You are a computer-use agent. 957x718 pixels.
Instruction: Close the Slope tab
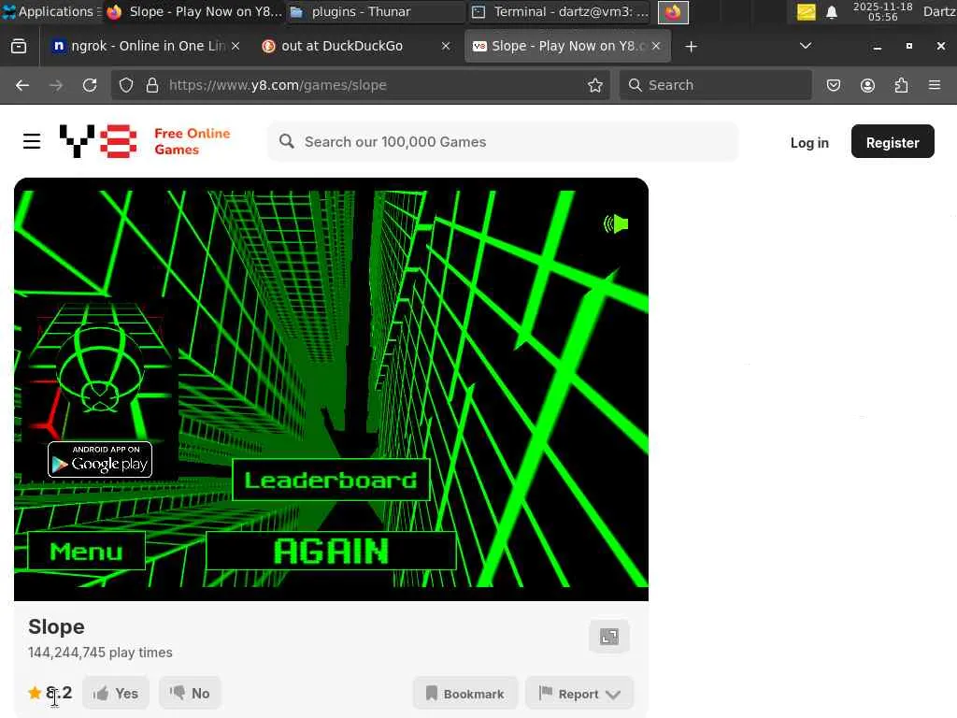(x=656, y=47)
